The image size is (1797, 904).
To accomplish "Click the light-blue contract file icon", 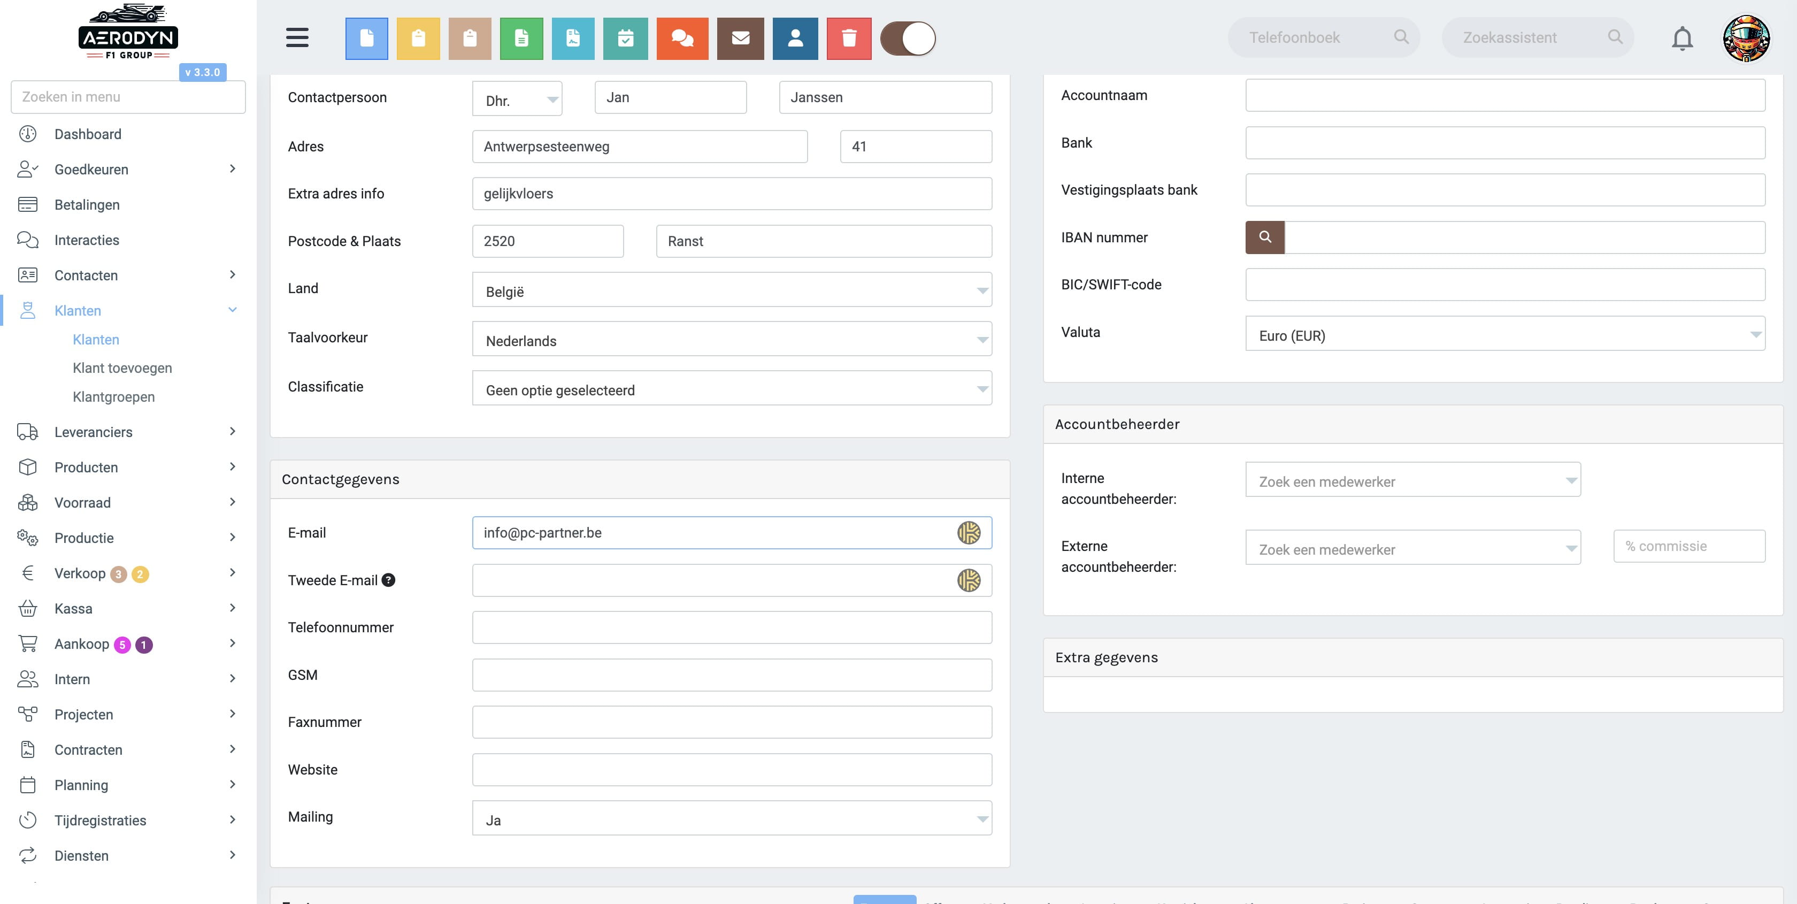I will (573, 39).
